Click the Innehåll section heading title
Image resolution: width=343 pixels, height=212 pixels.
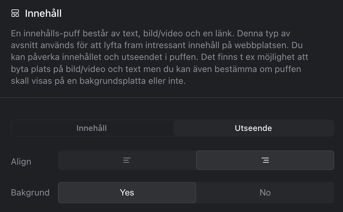[x=43, y=13]
